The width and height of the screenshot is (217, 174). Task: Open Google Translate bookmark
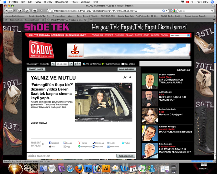pyautogui.click(x=126, y=16)
